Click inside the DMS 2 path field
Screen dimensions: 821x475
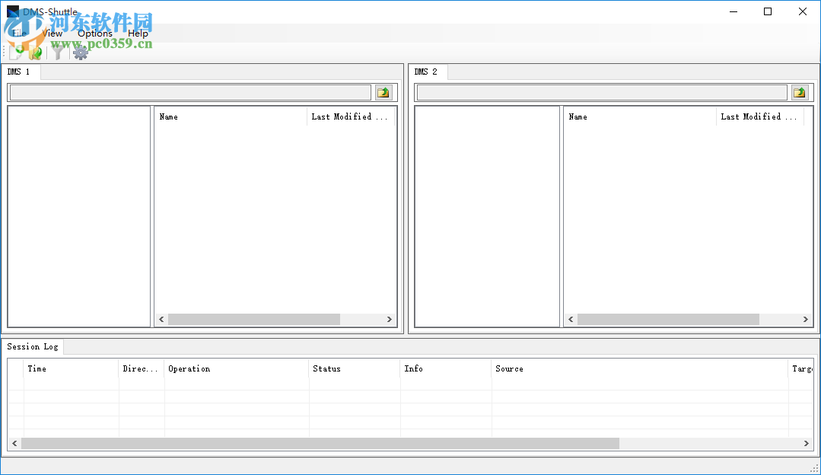coord(600,92)
